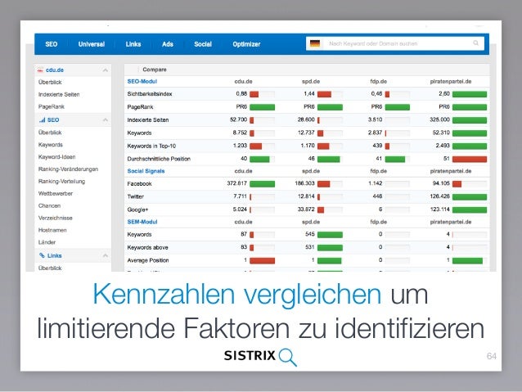Click the SEO bar-chart icon in sidebar
522x392 pixels.
[x=42, y=120]
